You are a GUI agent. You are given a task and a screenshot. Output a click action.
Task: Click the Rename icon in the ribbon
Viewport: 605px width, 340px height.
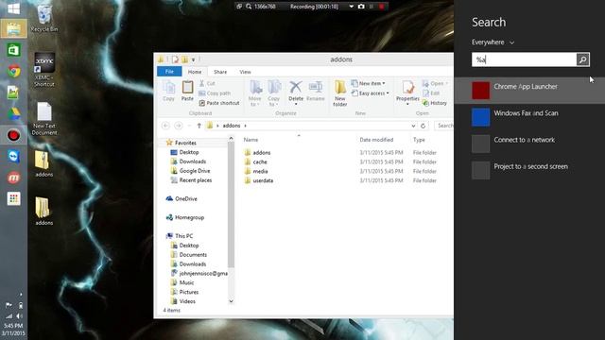pyautogui.click(x=315, y=91)
